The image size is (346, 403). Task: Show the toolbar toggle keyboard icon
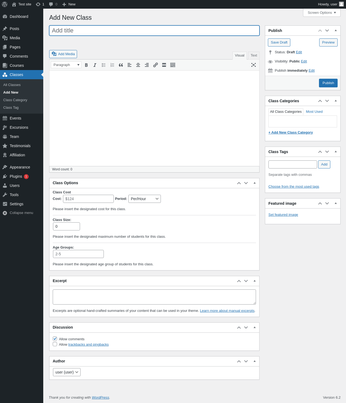click(x=173, y=65)
